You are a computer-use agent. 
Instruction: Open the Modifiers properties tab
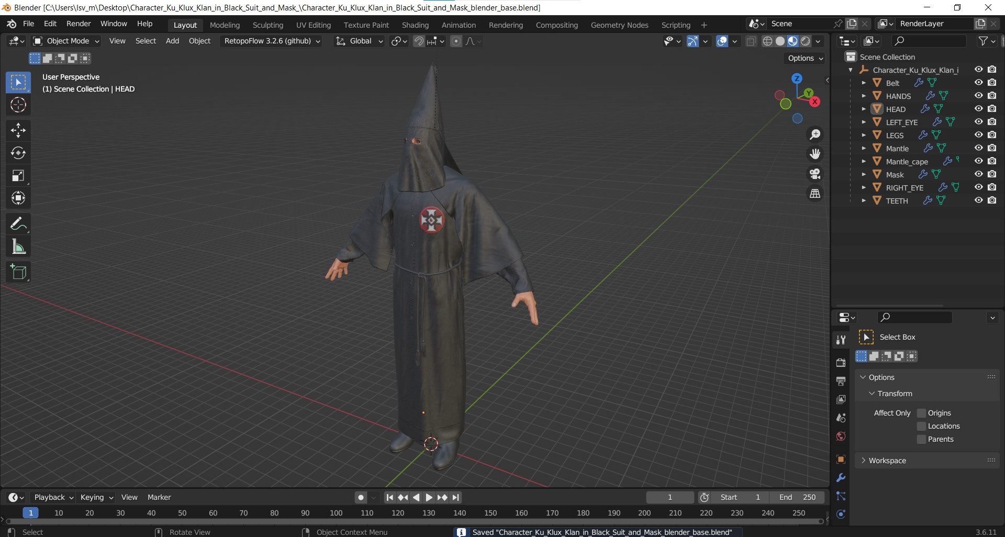click(x=841, y=477)
